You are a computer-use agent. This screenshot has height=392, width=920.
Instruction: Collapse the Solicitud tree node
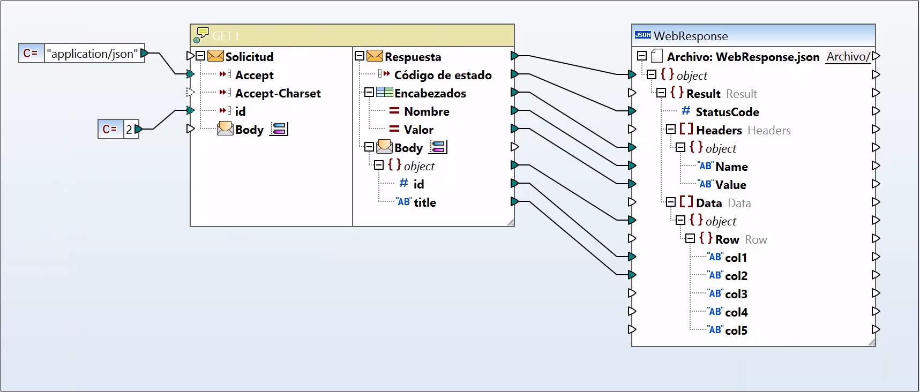pos(200,56)
